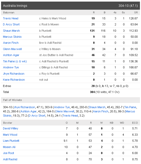Open Ashton Agar batsman row link
The width and height of the screenshot is (141, 164).
[x=11, y=55]
